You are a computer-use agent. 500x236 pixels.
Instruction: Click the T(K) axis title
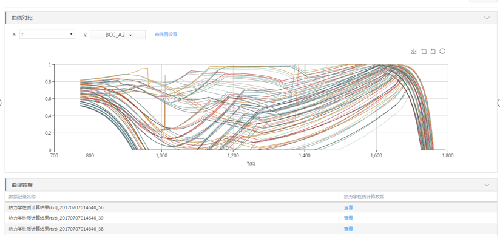point(251,164)
